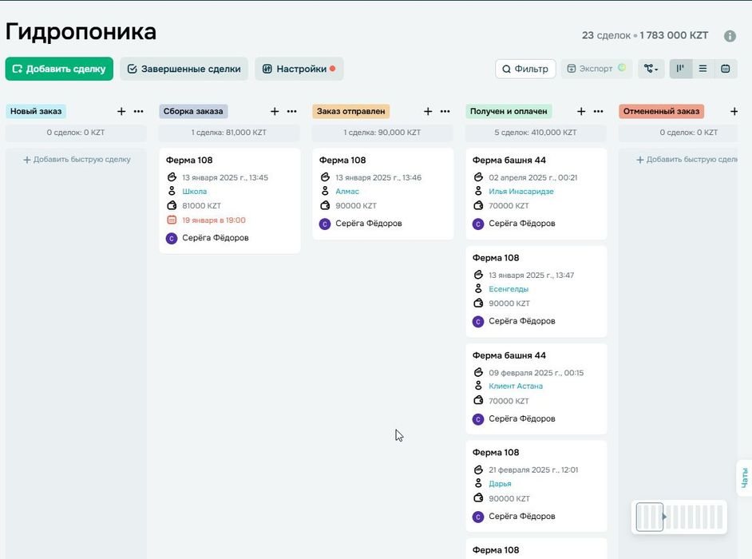Click the 23 сделок total counter
The image size is (752, 559).
(606, 35)
